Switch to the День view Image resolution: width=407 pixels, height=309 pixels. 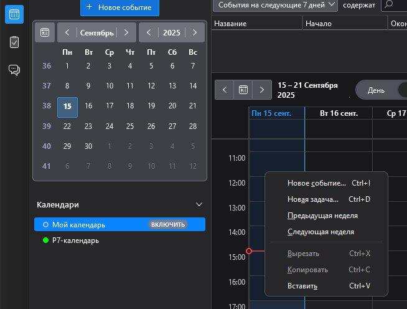tap(376, 90)
